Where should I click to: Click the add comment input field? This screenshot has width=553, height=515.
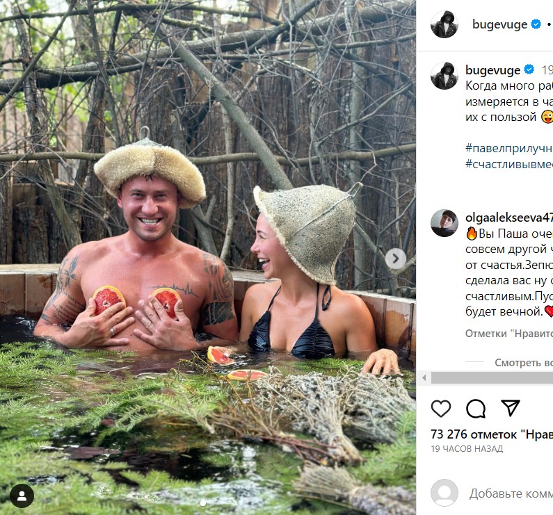511,493
